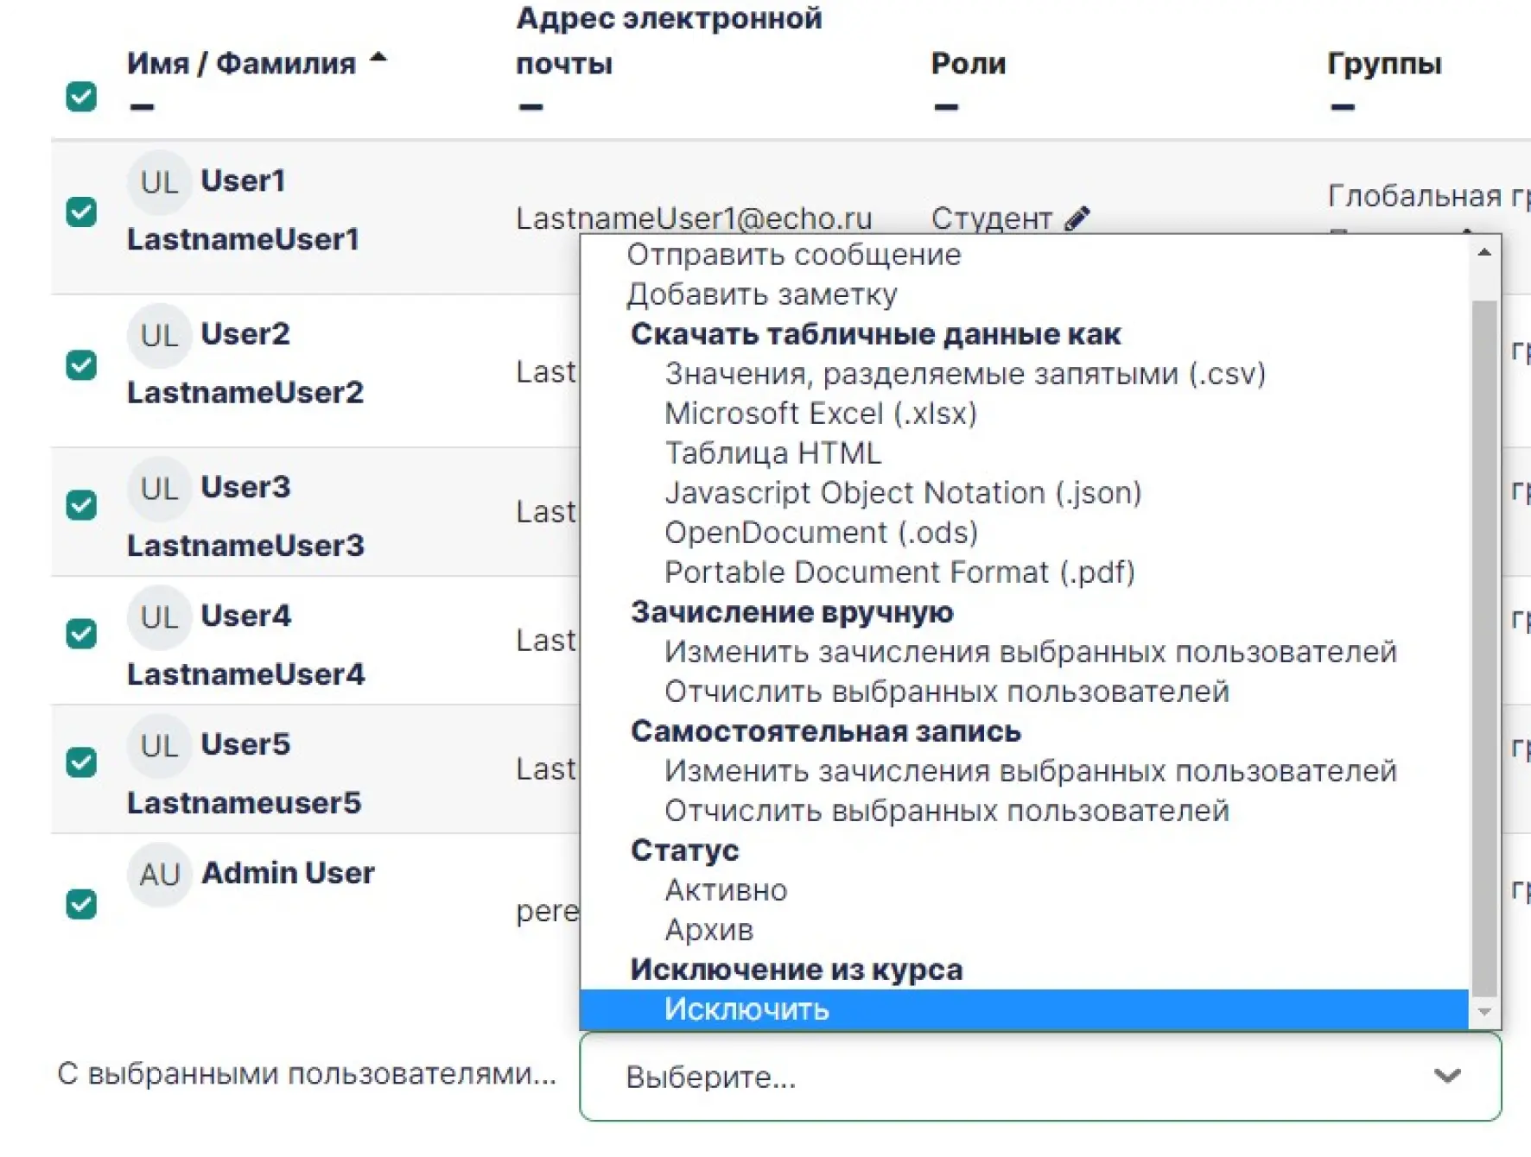Uncheck the checkbox for User5 Lastnameuser5
The image size is (1531, 1157).
(81, 762)
